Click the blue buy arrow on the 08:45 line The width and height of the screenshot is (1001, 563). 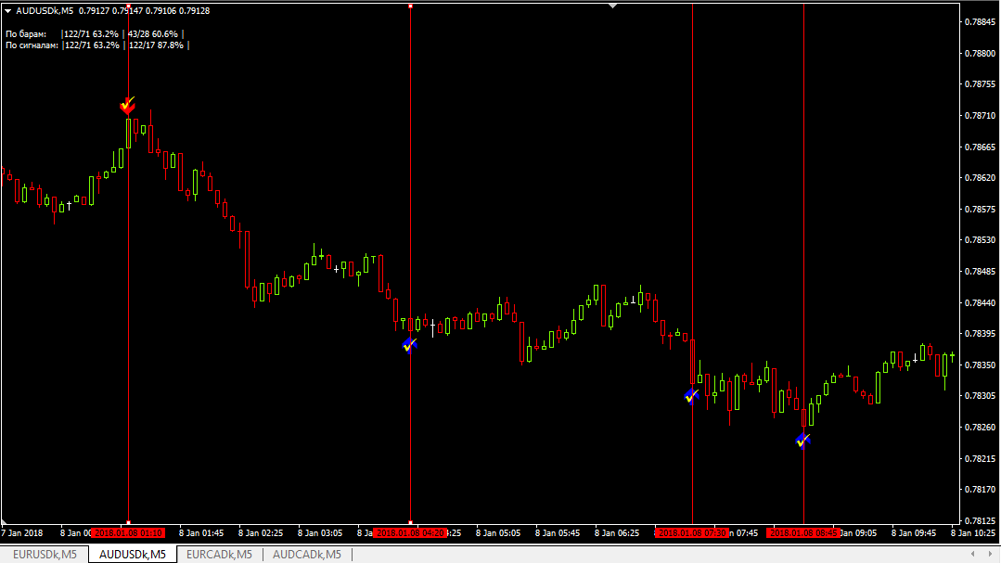(x=803, y=441)
